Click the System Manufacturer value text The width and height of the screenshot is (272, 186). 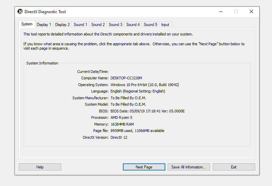point(128,98)
